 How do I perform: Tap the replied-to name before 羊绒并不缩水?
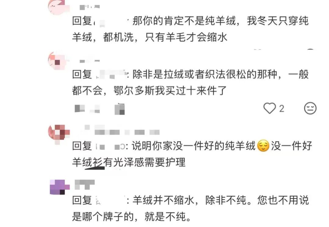(110, 200)
